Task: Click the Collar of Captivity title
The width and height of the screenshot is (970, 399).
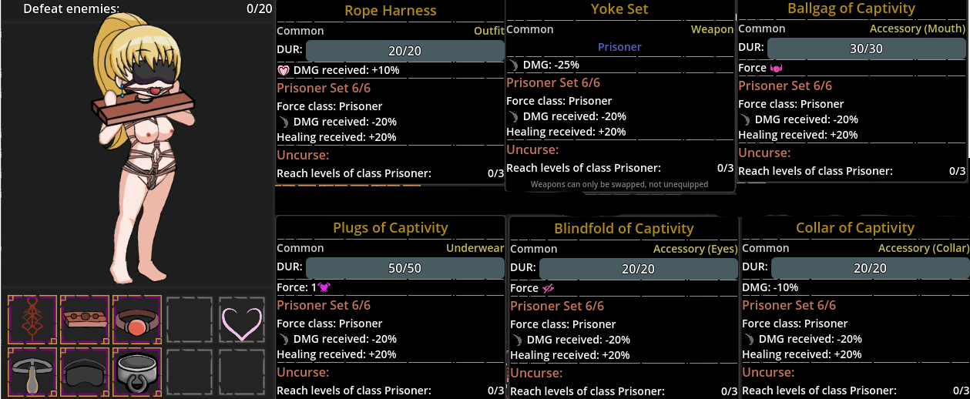Action: pyautogui.click(x=855, y=228)
